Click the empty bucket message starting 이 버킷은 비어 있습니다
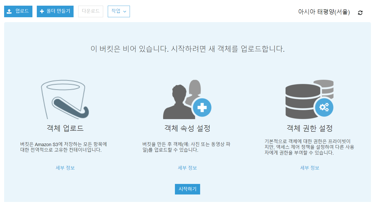373x204 pixels. 188,49
